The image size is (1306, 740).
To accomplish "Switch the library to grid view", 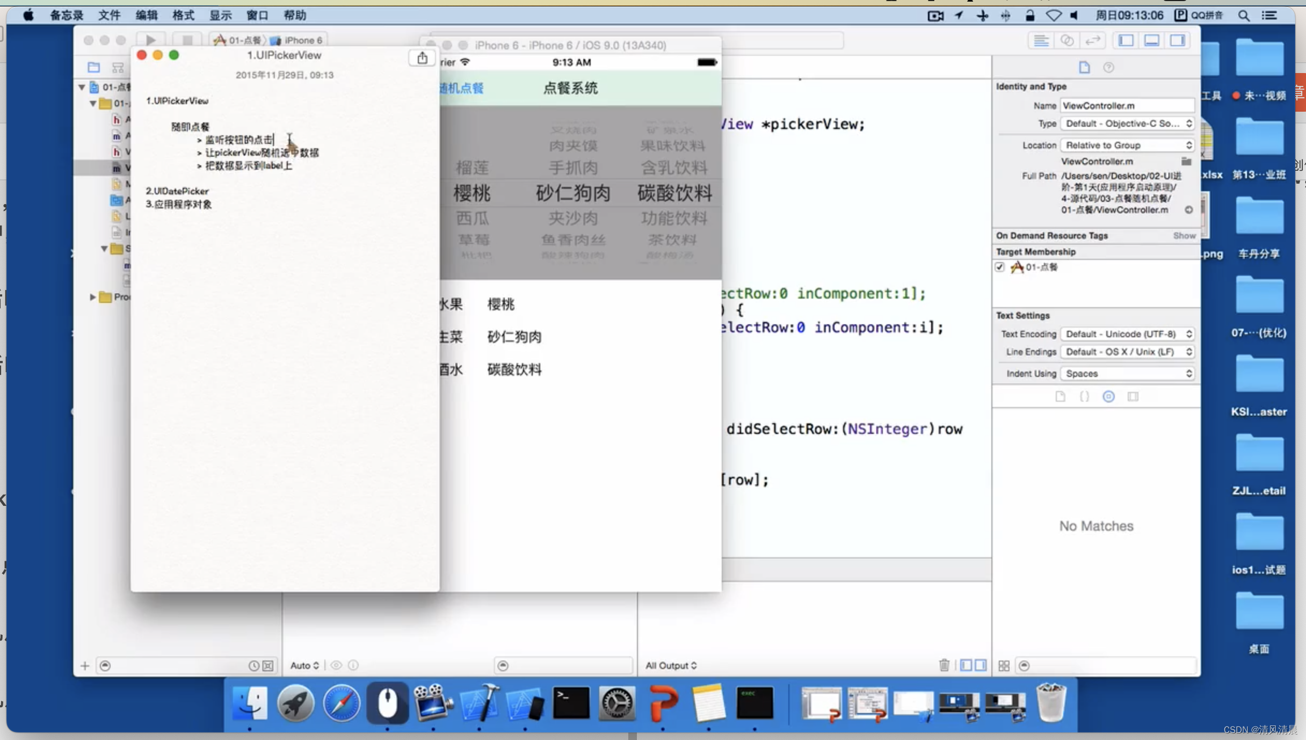I will click(x=1004, y=665).
